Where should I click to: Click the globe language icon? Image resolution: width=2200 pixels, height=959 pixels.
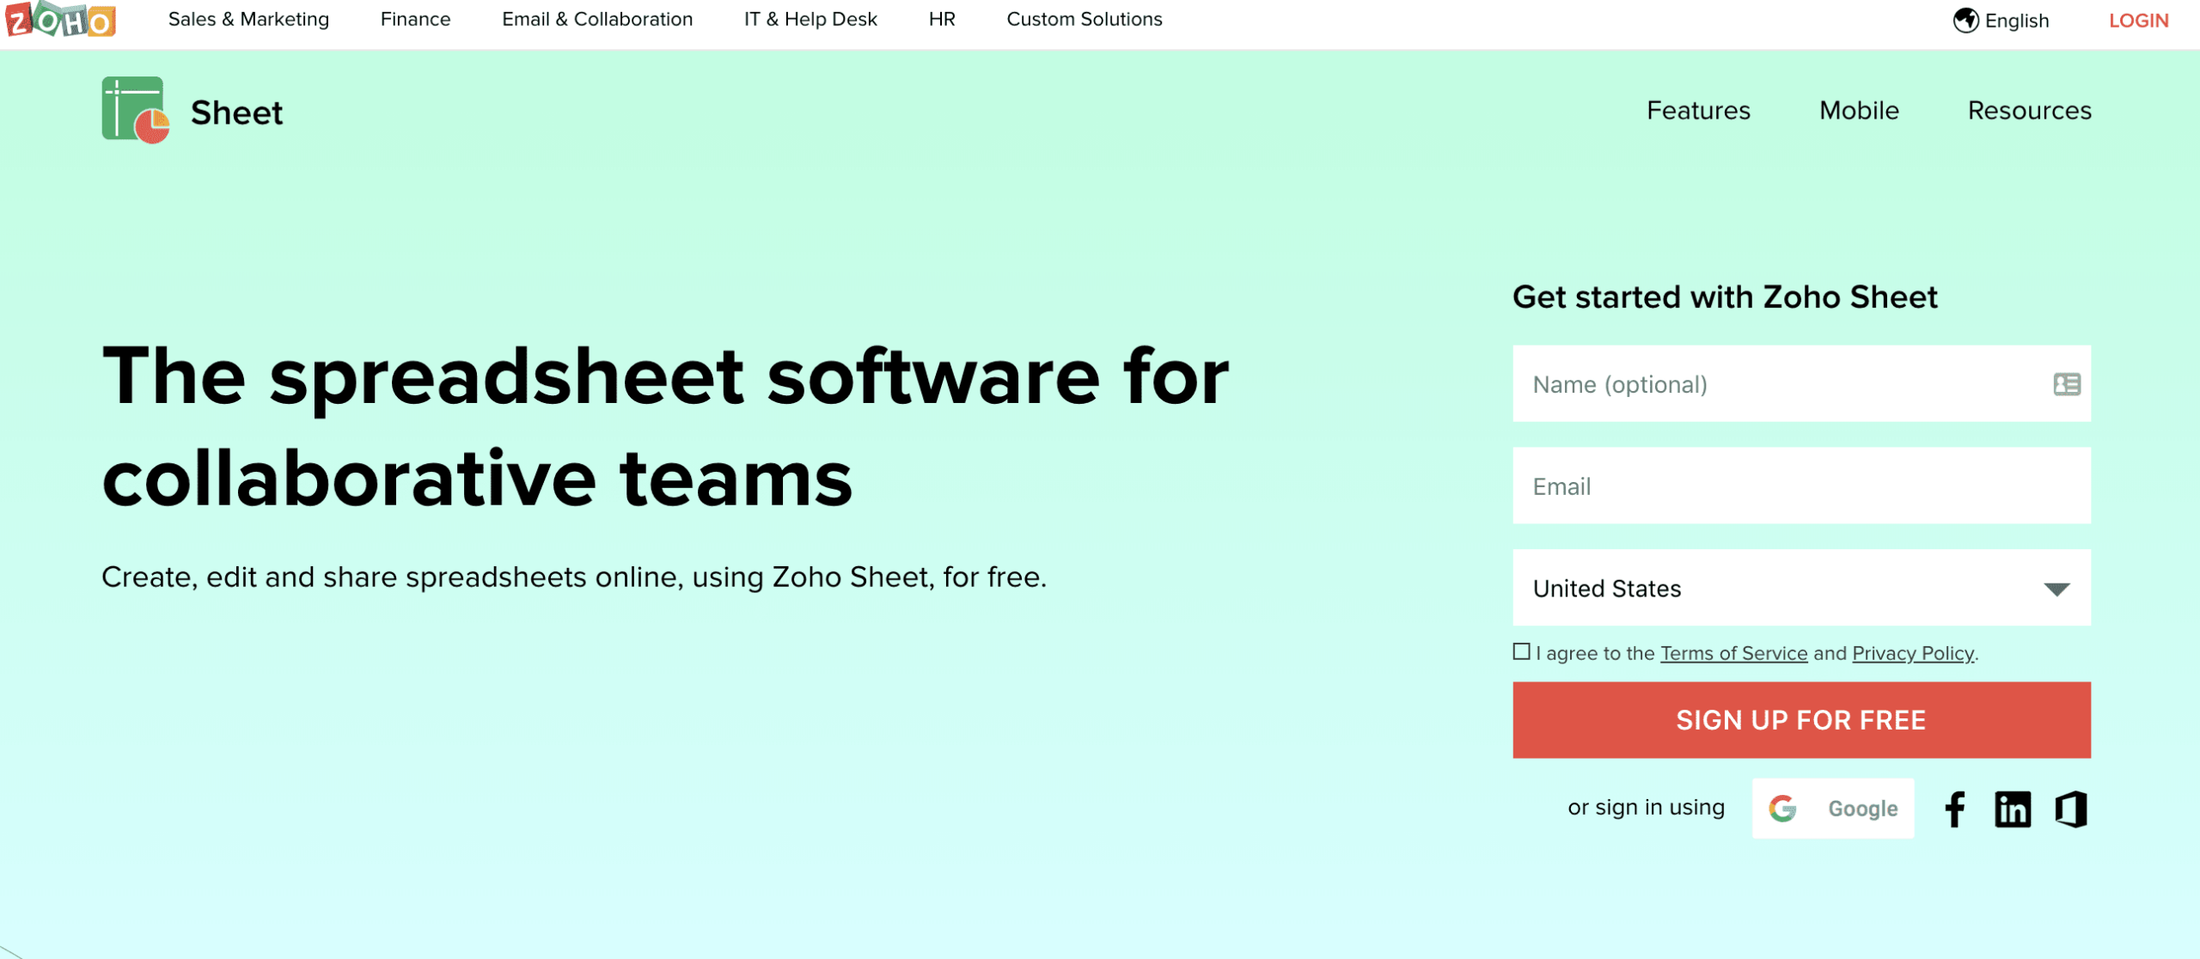point(1965,20)
